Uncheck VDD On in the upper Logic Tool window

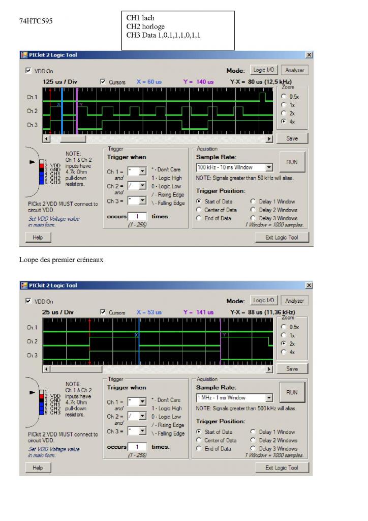(x=28, y=70)
